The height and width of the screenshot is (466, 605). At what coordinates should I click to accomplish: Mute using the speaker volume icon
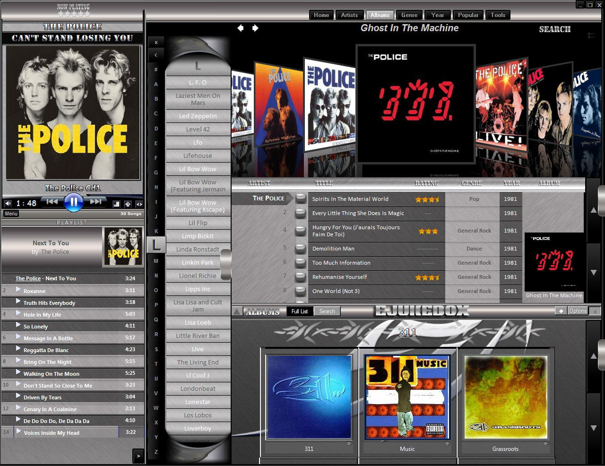(8, 204)
